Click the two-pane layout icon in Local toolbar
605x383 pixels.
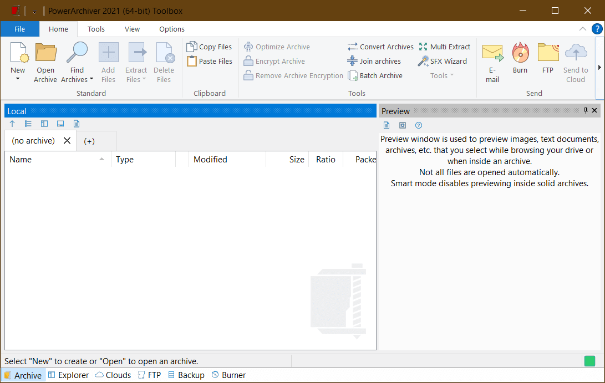44,124
